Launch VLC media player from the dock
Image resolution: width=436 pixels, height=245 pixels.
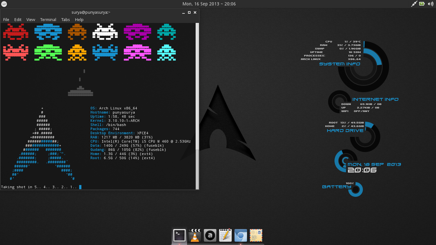194,235
